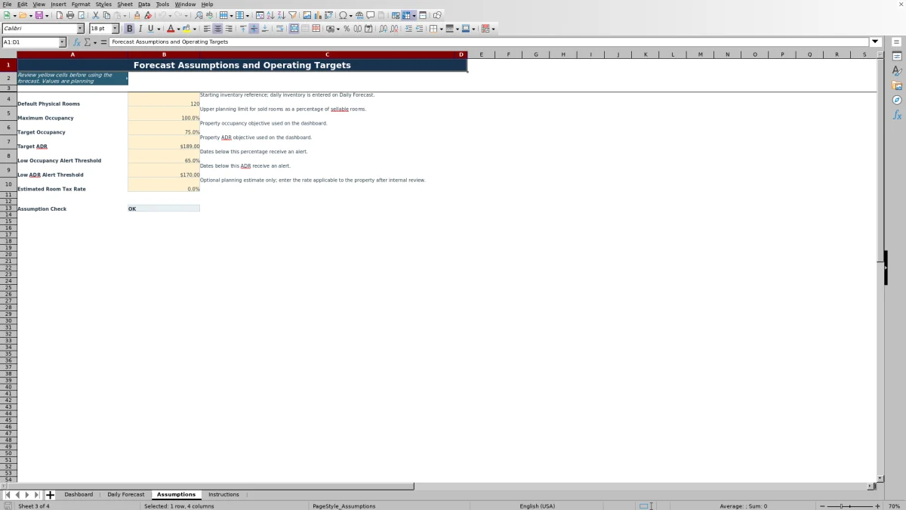Toggle Align Right

click(x=228, y=29)
